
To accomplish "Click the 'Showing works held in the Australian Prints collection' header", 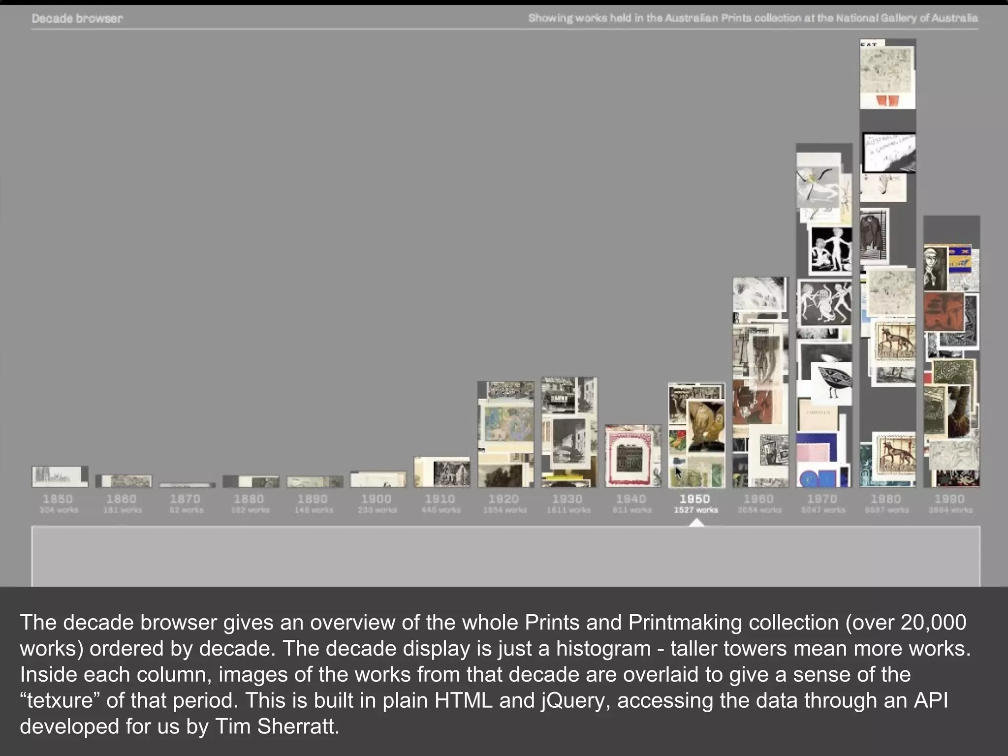I will click(753, 18).
